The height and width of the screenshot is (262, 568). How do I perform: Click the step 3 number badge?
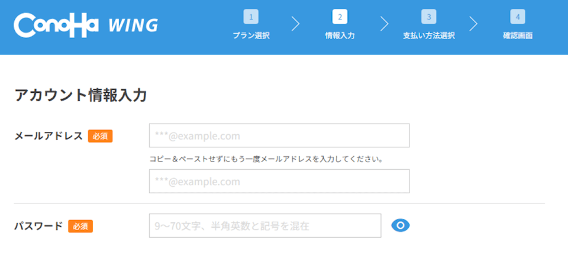pyautogui.click(x=428, y=17)
